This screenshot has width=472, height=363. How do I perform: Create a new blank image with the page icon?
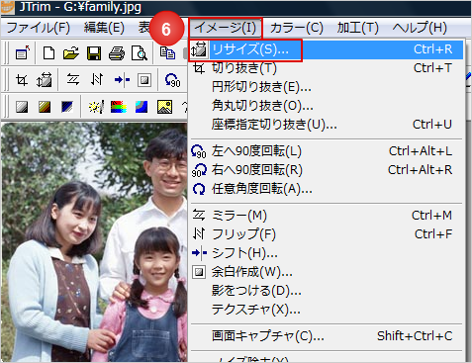pos(48,52)
